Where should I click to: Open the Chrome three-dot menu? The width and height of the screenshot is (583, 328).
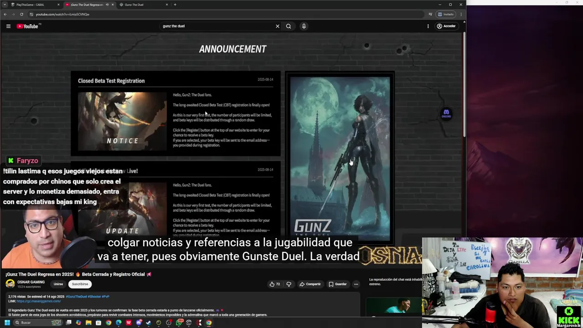461,14
